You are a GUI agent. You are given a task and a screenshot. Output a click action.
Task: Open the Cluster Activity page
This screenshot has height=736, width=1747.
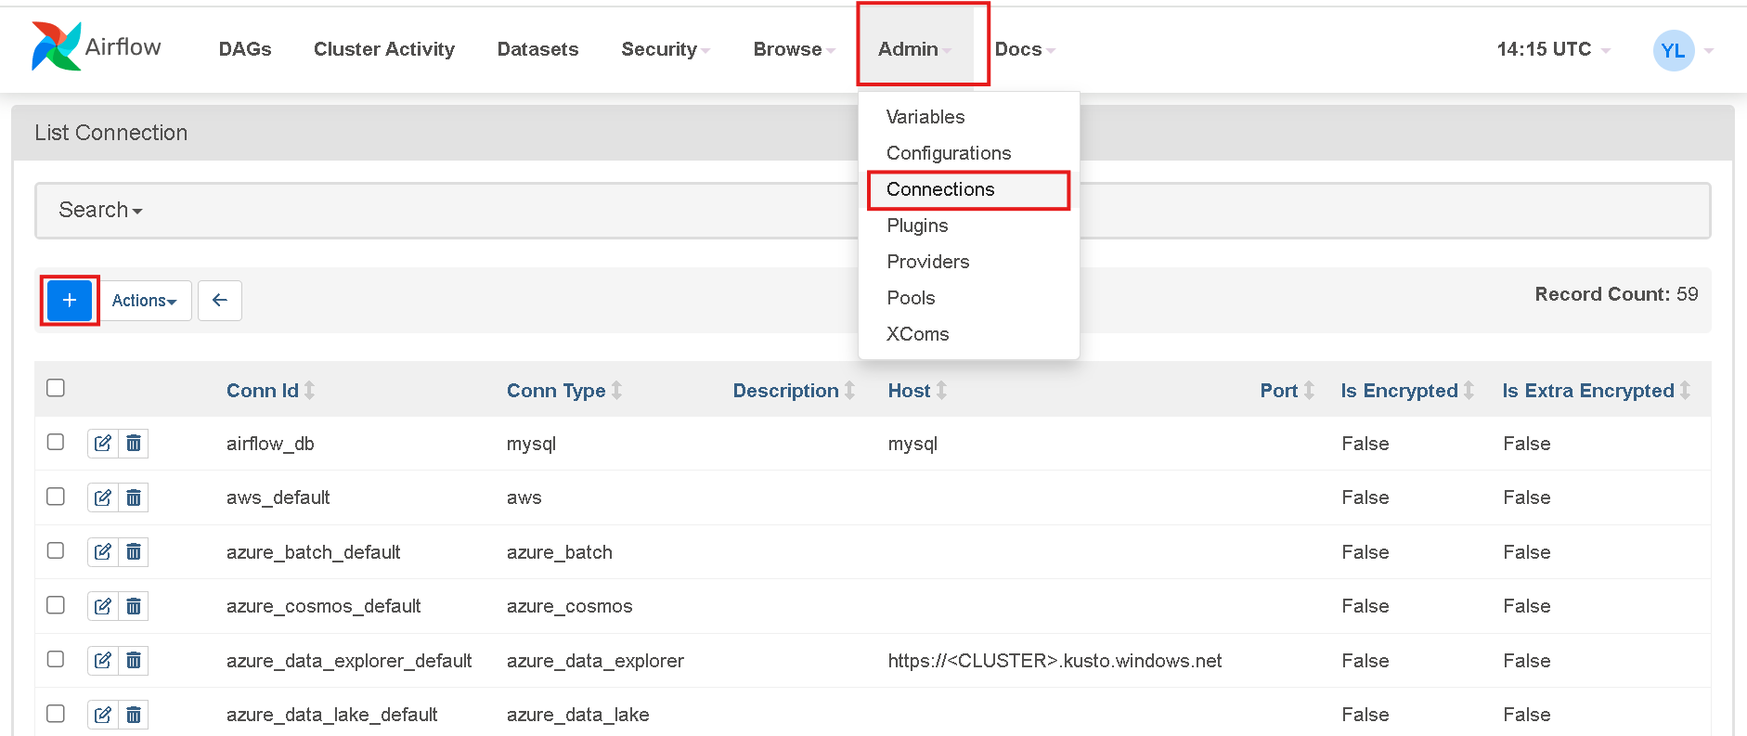pos(384,49)
